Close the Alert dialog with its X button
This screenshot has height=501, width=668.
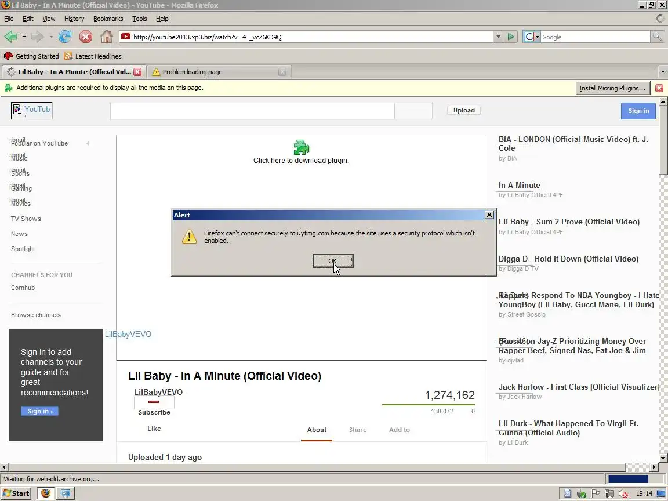click(489, 215)
